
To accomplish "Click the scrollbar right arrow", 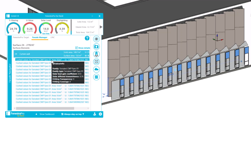I will tap(88, 108).
